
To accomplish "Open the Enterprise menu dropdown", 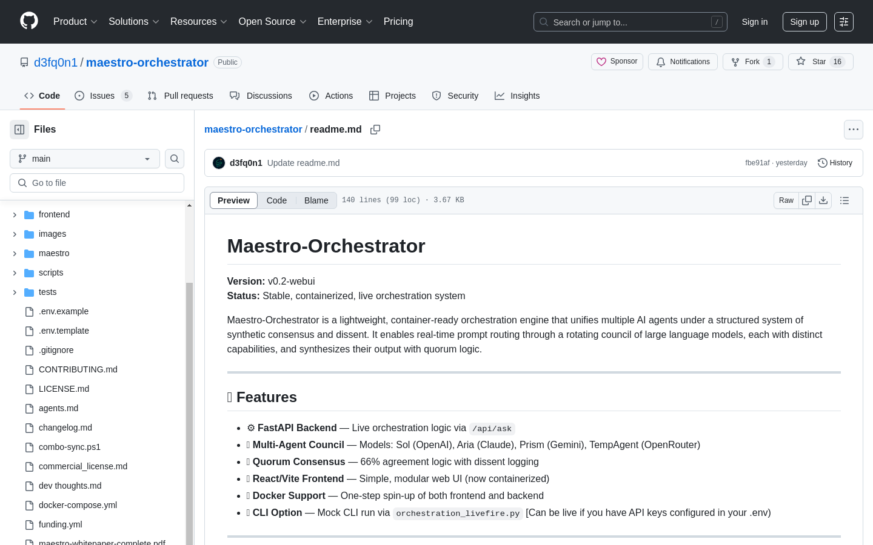I will pos(345,22).
